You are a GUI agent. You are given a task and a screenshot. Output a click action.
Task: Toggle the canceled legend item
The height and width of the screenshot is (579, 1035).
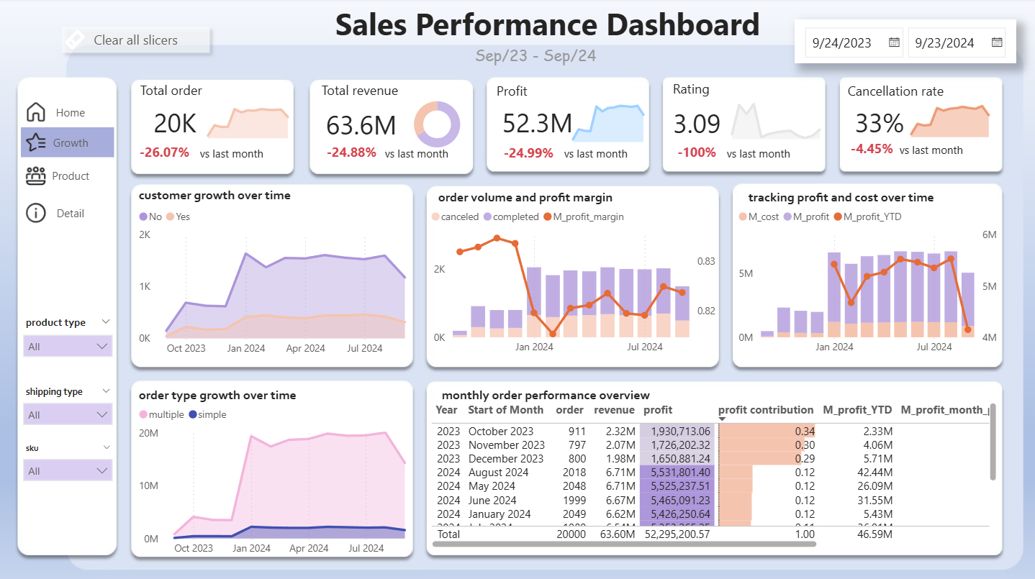click(x=455, y=216)
